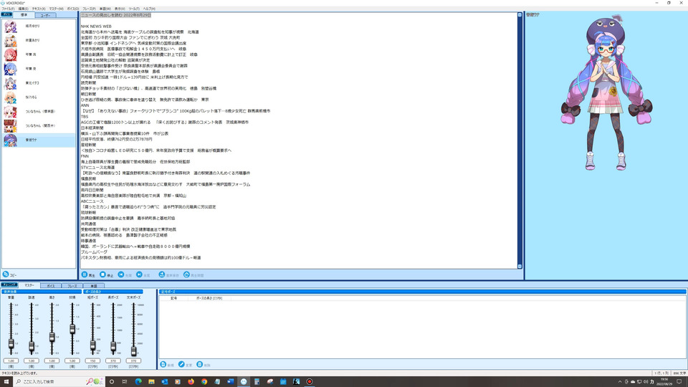The height and width of the screenshot is (387, 688).
Task: Click the 音量 volume slider handle
Action: pyautogui.click(x=11, y=345)
